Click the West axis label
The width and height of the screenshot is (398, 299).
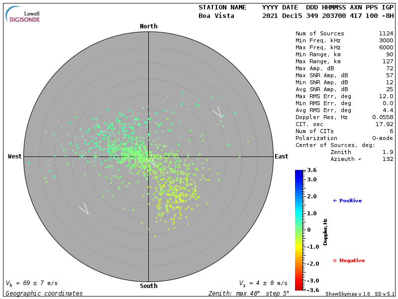coord(15,156)
